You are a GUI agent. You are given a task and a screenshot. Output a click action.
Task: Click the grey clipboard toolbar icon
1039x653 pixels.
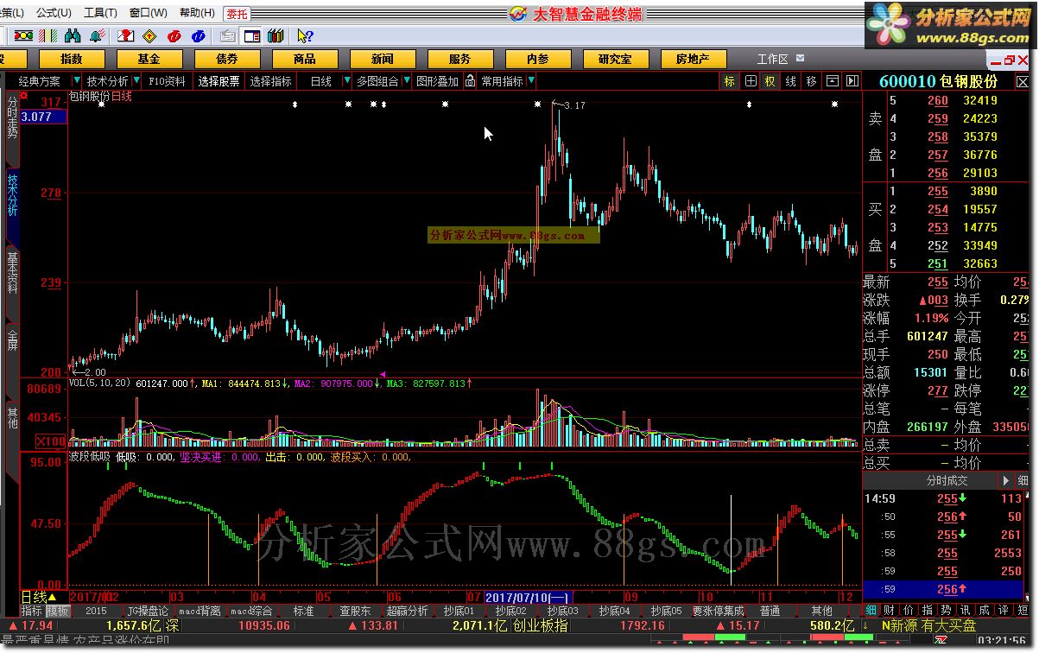tap(227, 36)
